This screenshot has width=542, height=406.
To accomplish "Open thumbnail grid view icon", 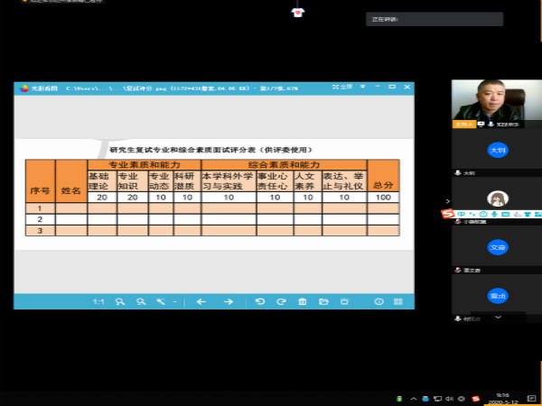I will point(398,301).
